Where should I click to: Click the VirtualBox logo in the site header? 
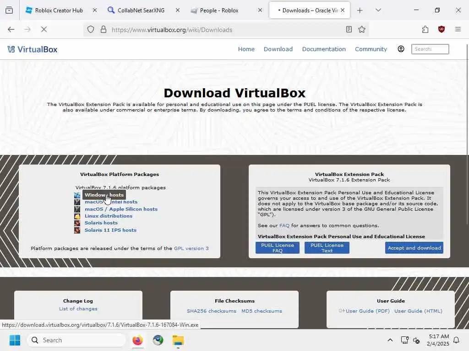point(33,49)
